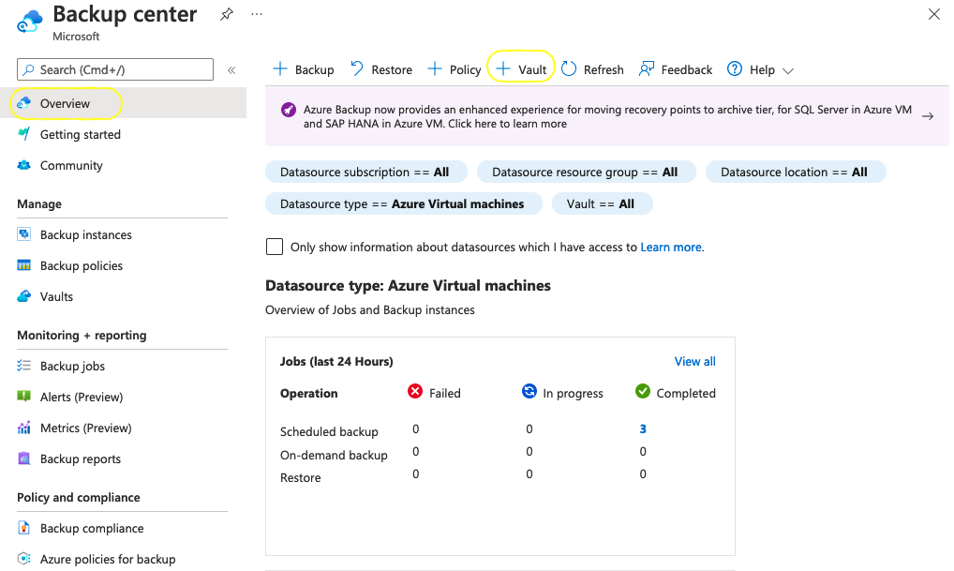Open the Datasource resource group == All filter
The width and height of the screenshot is (954, 571).
coord(586,173)
